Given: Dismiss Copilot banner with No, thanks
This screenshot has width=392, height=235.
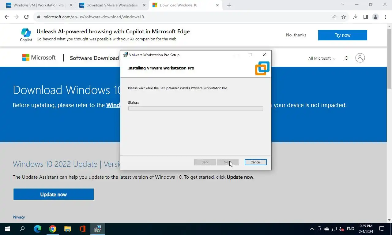Looking at the screenshot, I should [296, 35].
